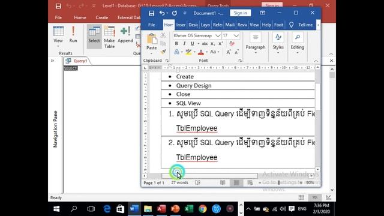
Task: Open the Access Home tab
Action: point(80,17)
